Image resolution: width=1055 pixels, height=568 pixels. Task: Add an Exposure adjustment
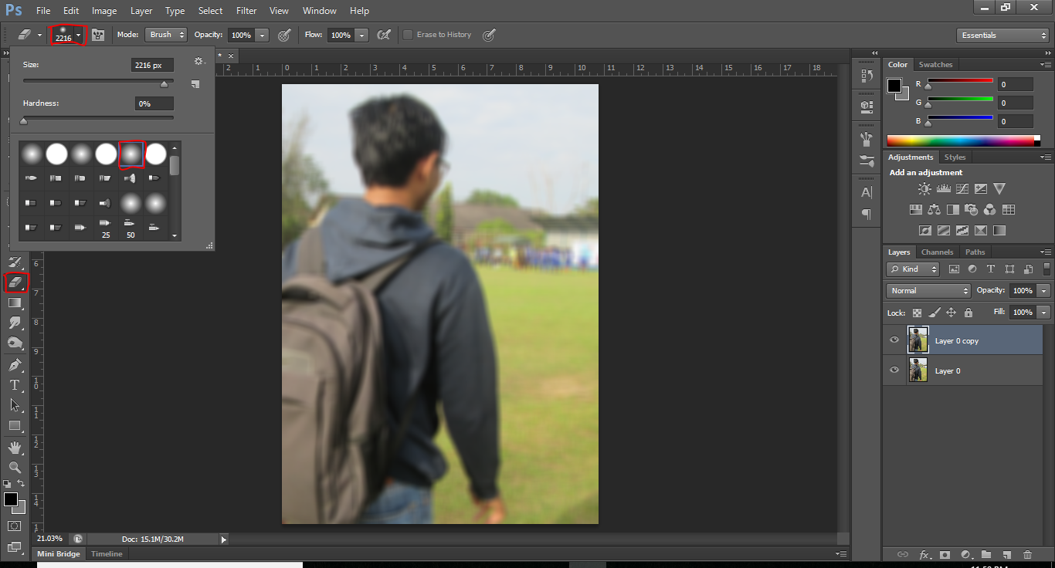[x=981, y=188]
